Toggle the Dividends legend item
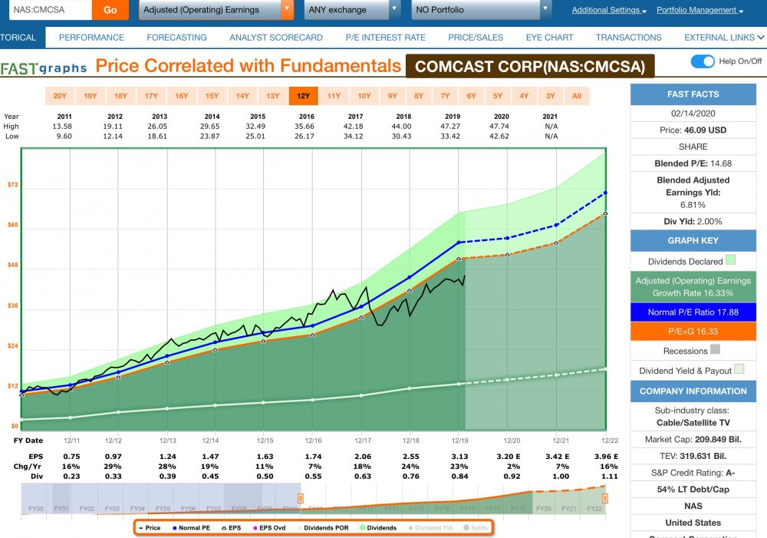This screenshot has width=767, height=538. (x=378, y=528)
